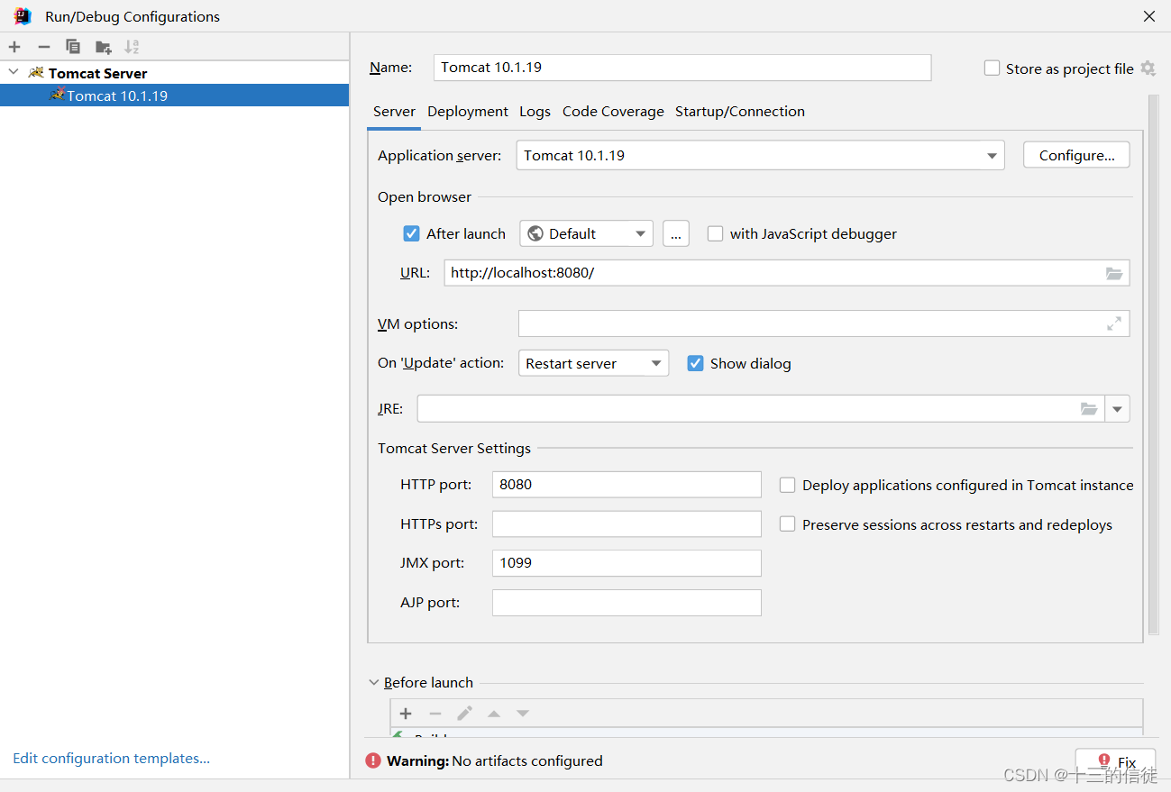The image size is (1171, 792).
Task: Open the Code Coverage tab
Action: tap(613, 112)
